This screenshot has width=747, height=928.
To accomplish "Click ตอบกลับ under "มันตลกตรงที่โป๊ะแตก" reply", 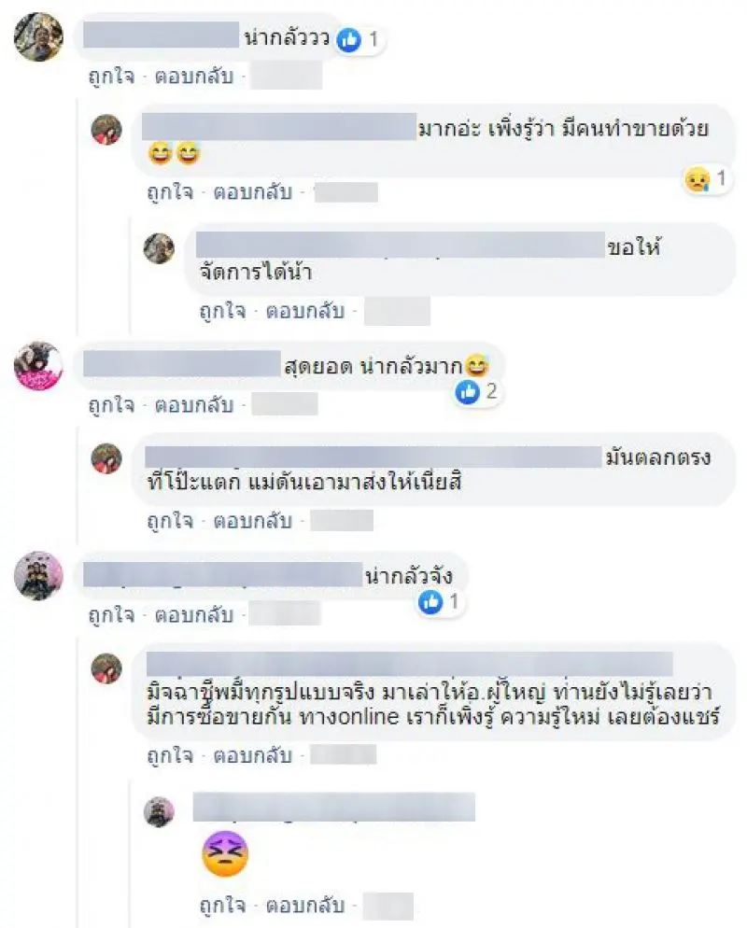I will pos(253,521).
